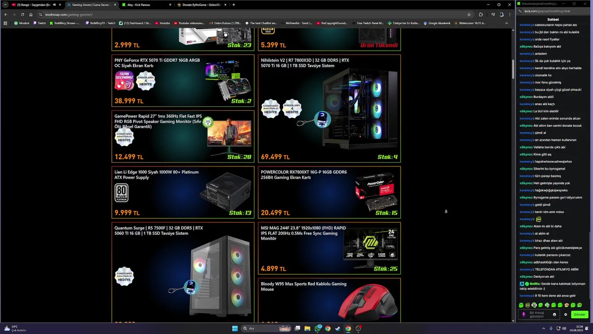This screenshot has width=593, height=334.
Task: Open Task View on taskbar
Action: tap(297, 328)
